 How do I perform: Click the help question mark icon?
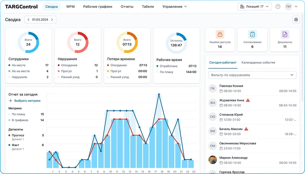278,7
